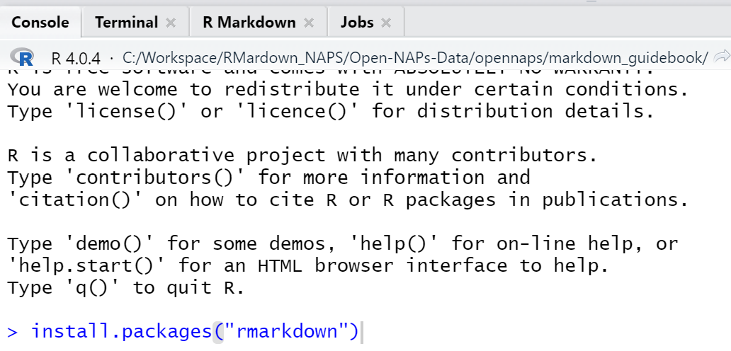
Task: Click the working directory path link
Action: click(x=415, y=58)
